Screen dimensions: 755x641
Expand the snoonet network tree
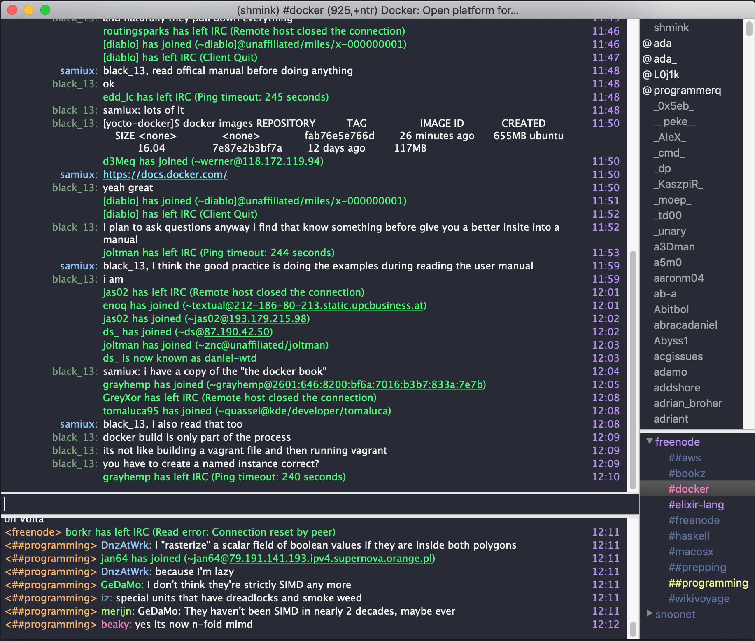[x=650, y=614]
